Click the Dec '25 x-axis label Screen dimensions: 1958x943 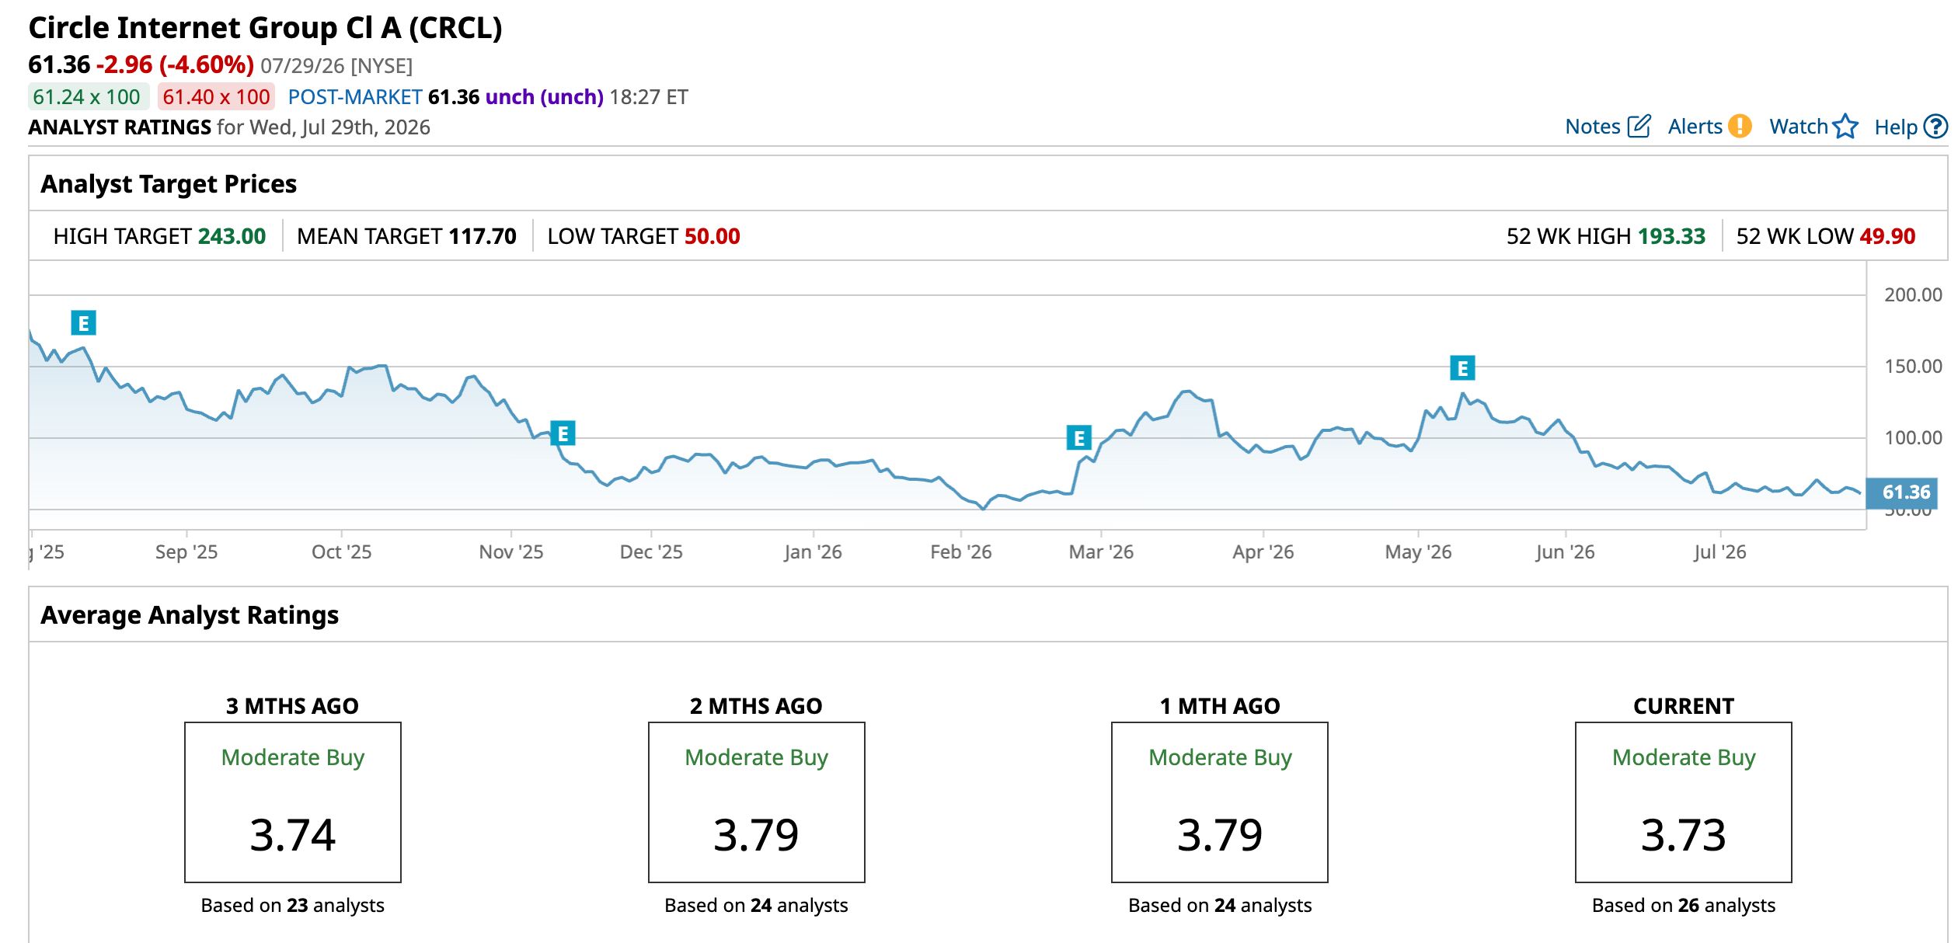coord(651,552)
